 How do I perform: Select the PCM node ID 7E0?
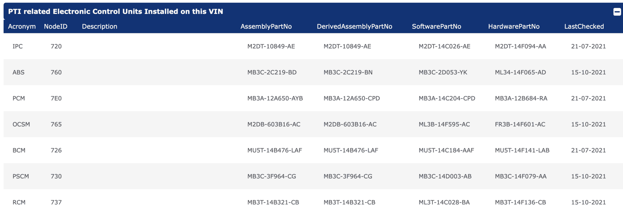click(x=56, y=98)
